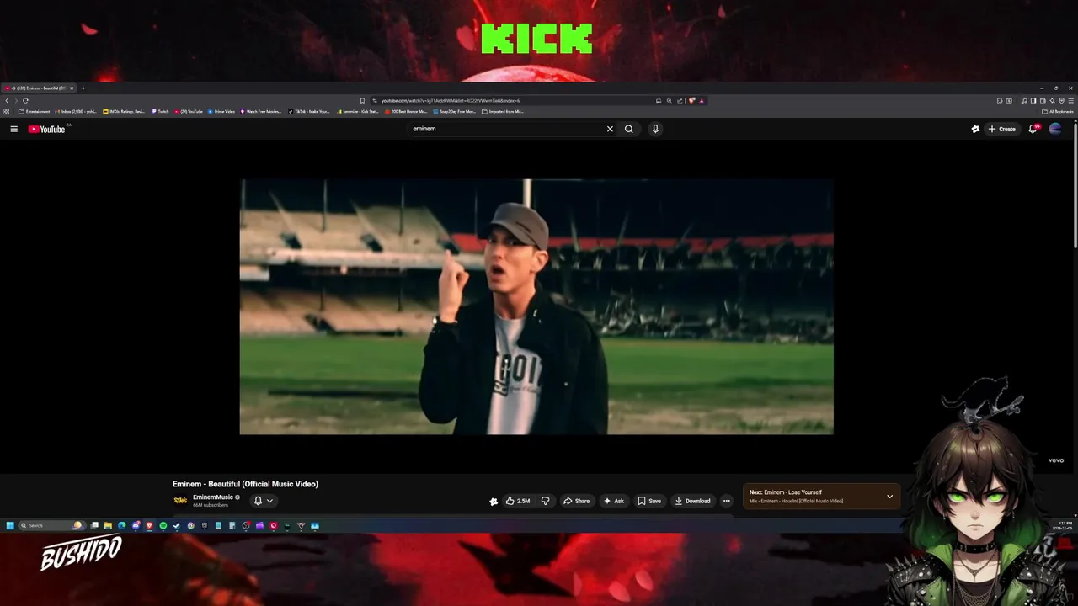Image resolution: width=1078 pixels, height=606 pixels.
Task: Open Spotify from the taskbar
Action: coord(163,525)
